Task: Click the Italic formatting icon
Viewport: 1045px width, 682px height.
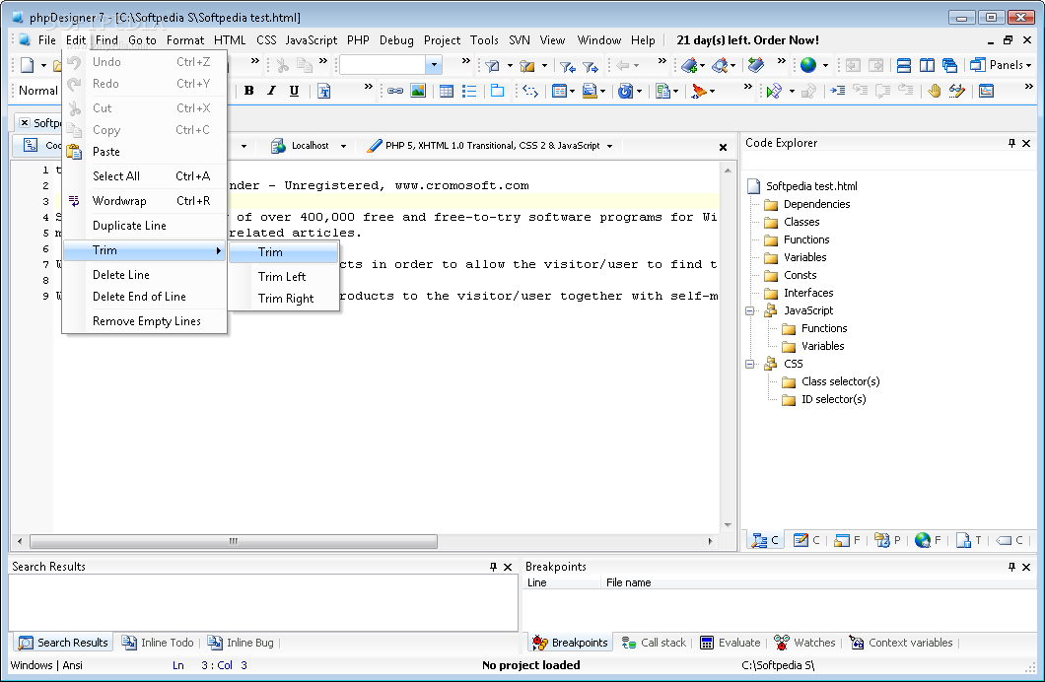Action: coord(271,91)
